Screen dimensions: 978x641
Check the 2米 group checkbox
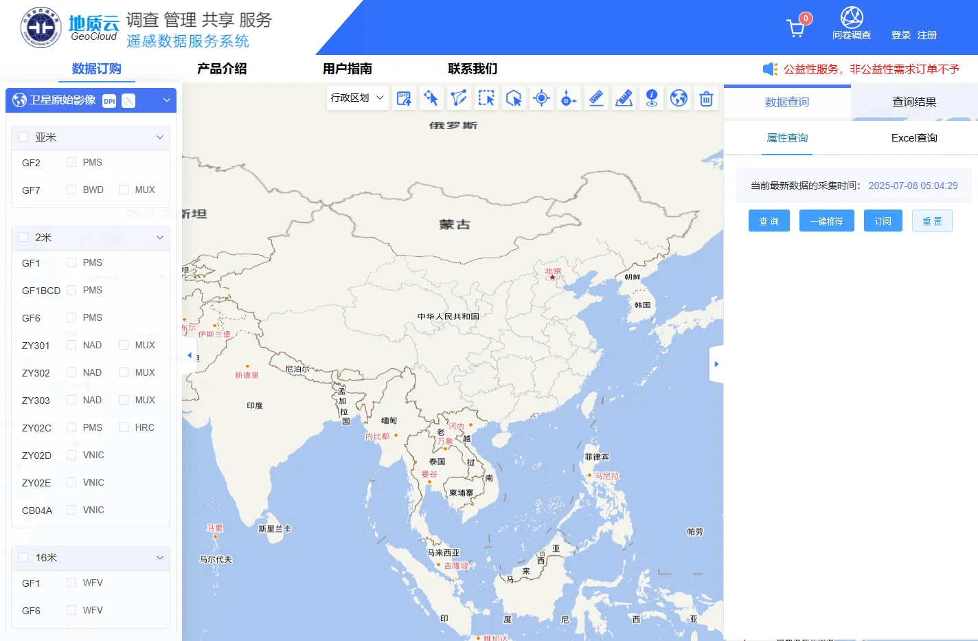(x=23, y=237)
